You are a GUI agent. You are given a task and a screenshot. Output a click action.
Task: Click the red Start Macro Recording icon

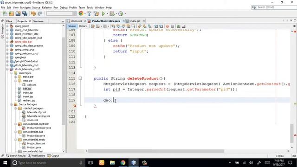(x=168, y=26)
